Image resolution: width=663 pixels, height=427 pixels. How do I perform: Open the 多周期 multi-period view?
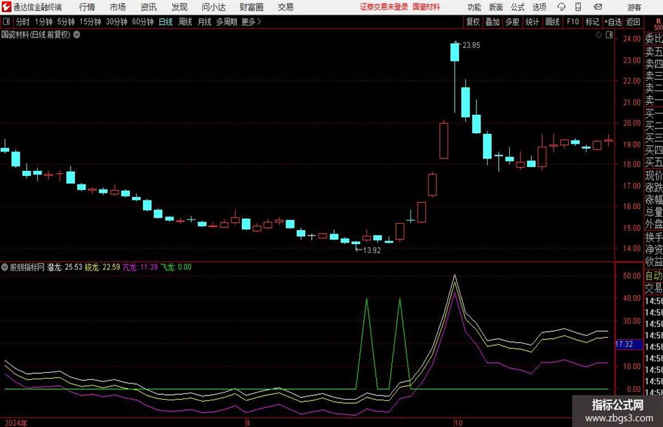[x=227, y=22]
